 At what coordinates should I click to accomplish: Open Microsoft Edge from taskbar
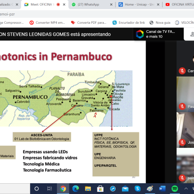pos(75,188)
